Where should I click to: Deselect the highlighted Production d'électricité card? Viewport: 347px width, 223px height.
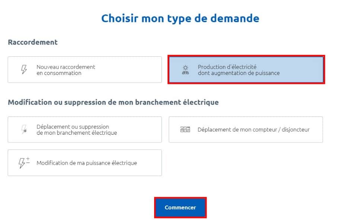pos(247,70)
